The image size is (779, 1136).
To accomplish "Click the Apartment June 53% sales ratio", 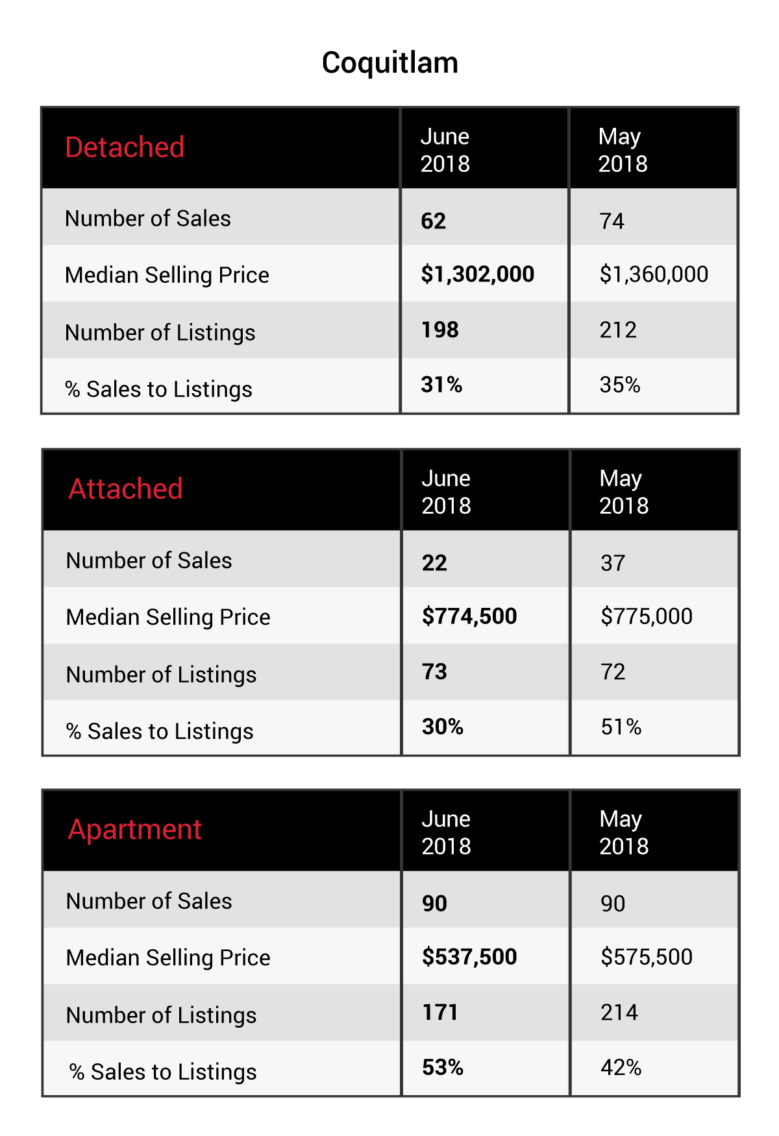I will pos(443,1067).
